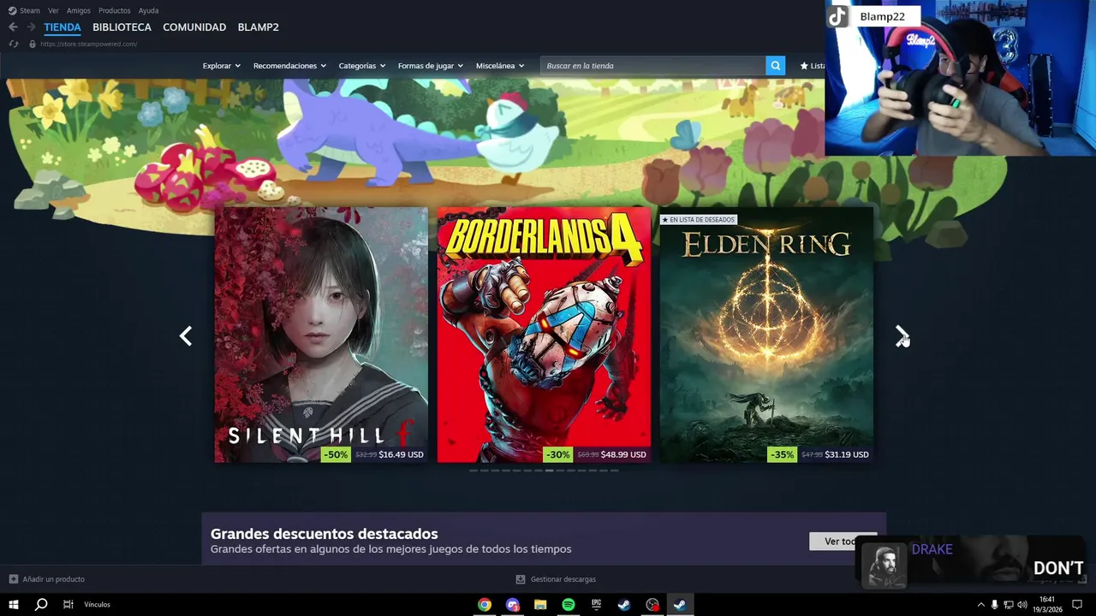Show previous carousel games with left arrow
The width and height of the screenshot is (1096, 616).
[x=186, y=336]
